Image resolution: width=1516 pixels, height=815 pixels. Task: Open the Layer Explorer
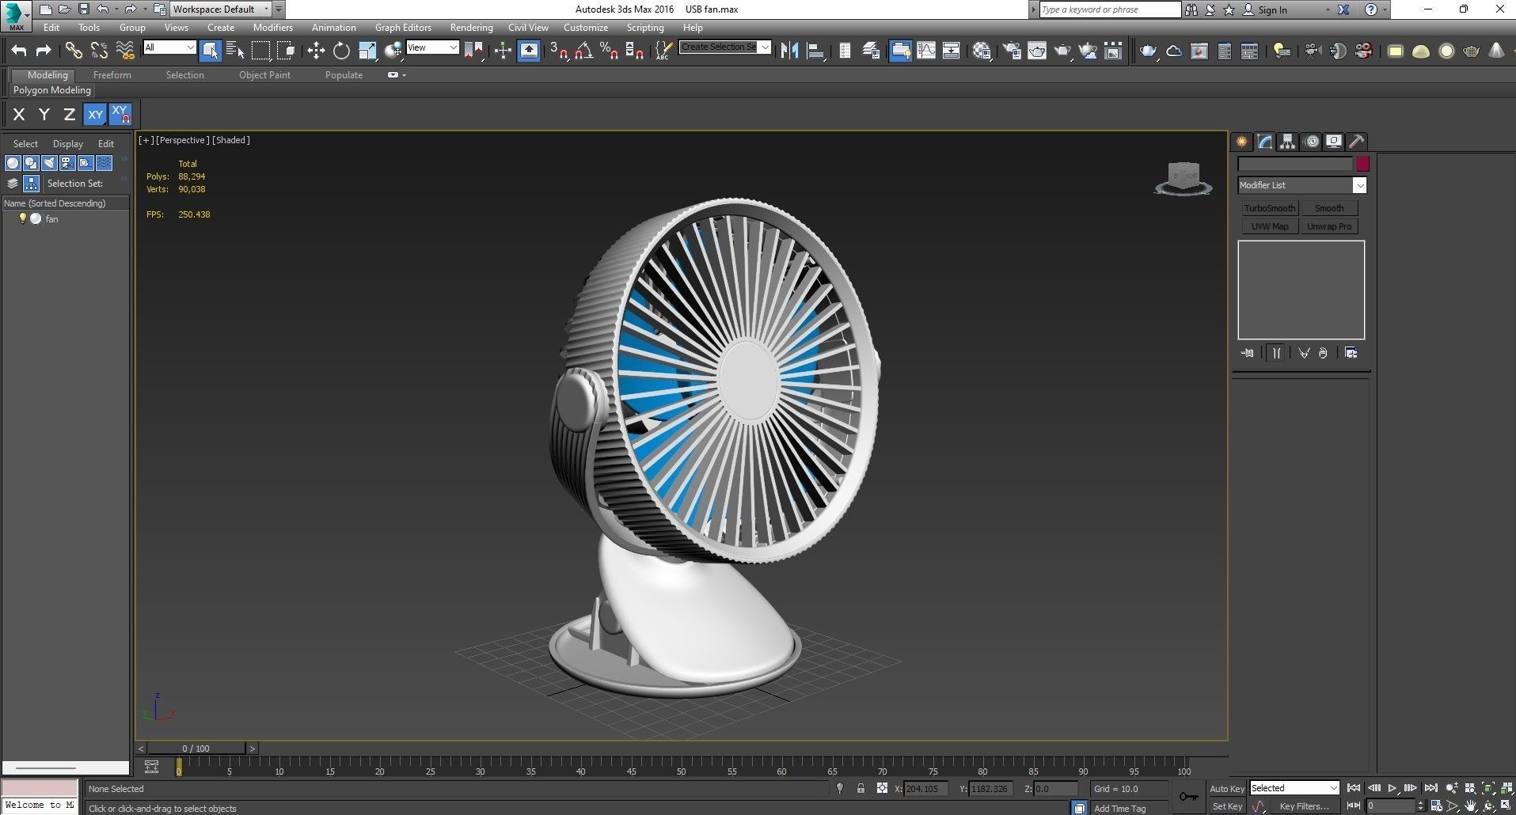[871, 51]
